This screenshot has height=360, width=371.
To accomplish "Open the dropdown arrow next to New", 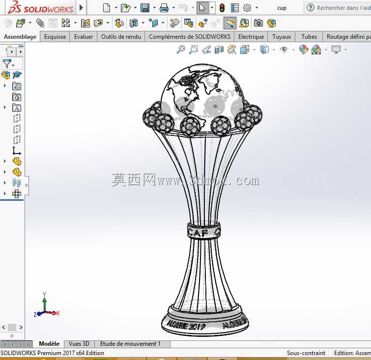I will point(116,8).
